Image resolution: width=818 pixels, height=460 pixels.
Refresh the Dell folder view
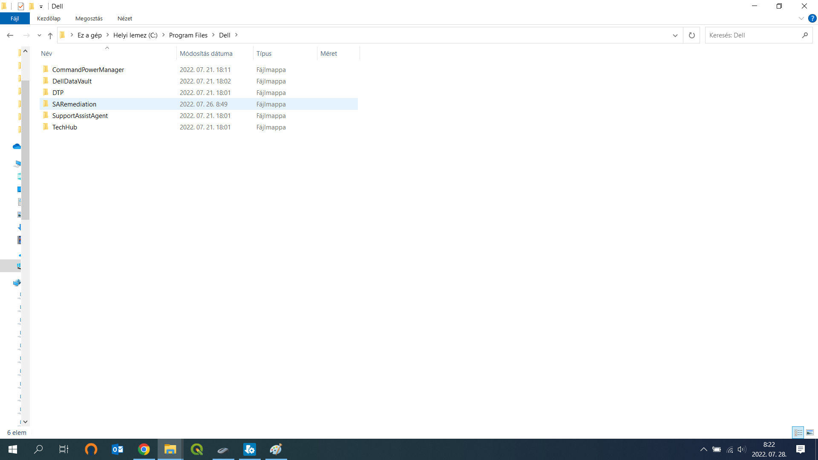click(692, 35)
